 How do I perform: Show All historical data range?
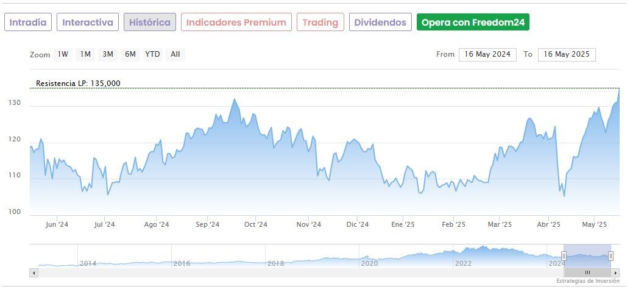[175, 54]
